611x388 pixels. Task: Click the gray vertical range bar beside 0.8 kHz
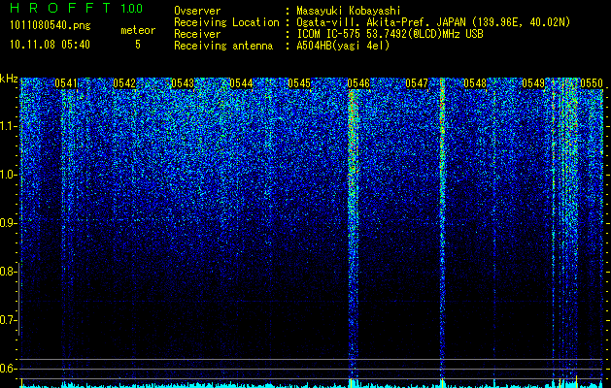coord(18,299)
